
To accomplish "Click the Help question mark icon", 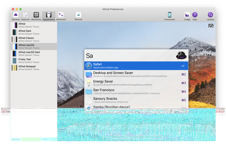I will coord(195,15).
